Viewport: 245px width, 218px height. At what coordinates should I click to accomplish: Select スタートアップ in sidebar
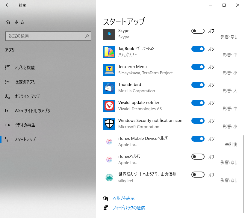[x=48, y=139]
